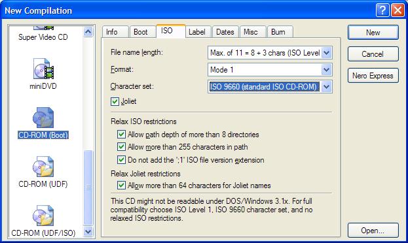Select the miniDVD compilation icon
This screenshot has width=408, height=243.
[x=43, y=69]
